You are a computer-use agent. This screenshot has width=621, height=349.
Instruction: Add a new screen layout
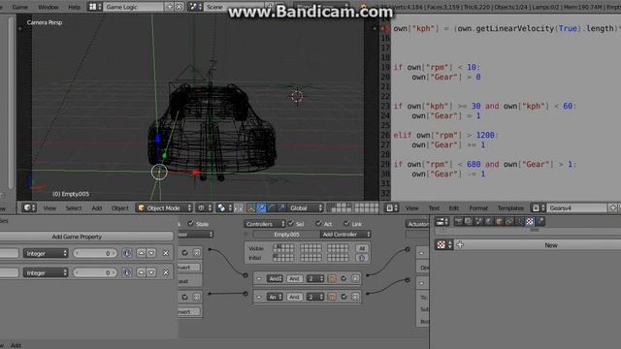coord(170,7)
